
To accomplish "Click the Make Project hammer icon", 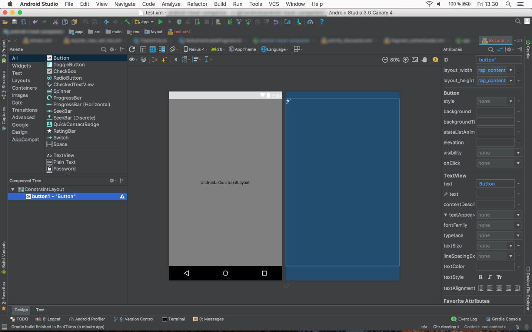I will (127, 22).
